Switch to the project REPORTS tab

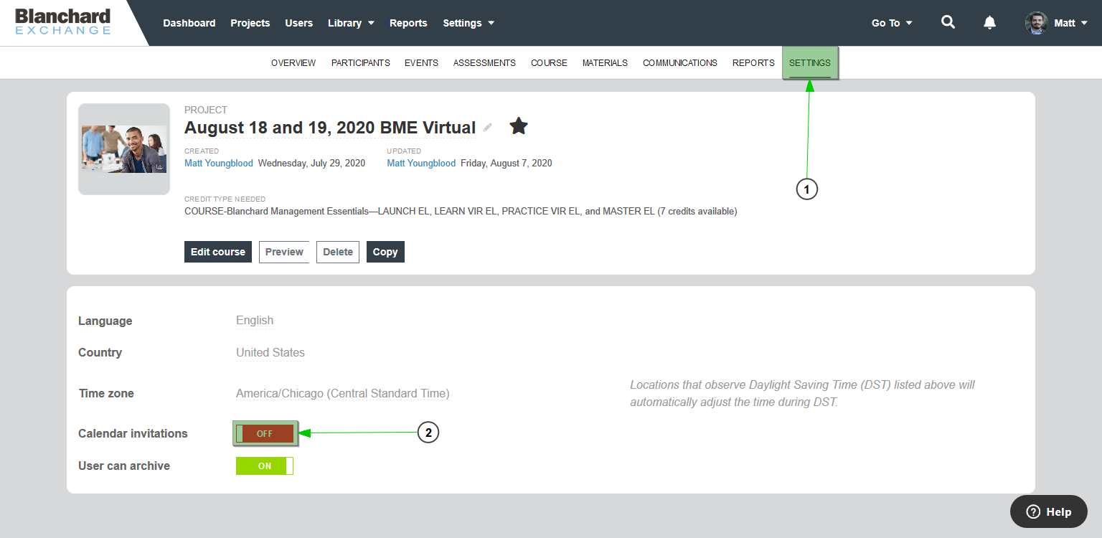coord(753,63)
